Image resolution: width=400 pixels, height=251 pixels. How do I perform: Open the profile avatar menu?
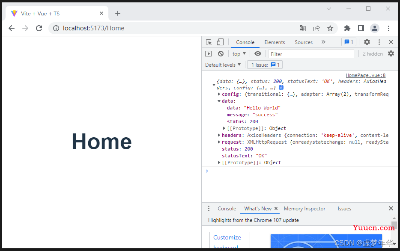tap(375, 28)
